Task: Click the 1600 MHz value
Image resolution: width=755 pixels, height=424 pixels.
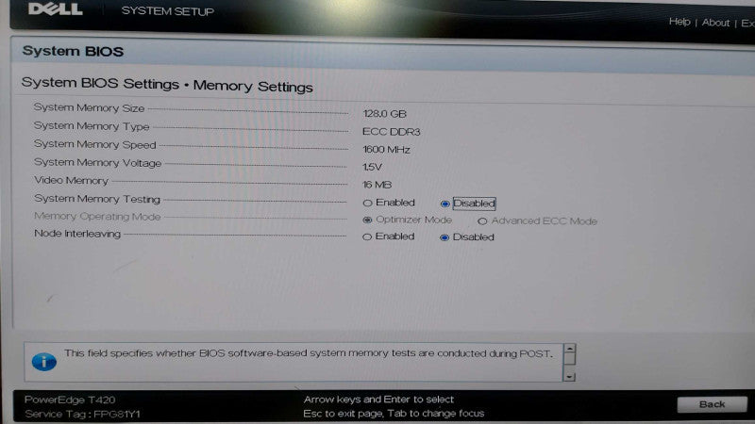Action: click(386, 150)
